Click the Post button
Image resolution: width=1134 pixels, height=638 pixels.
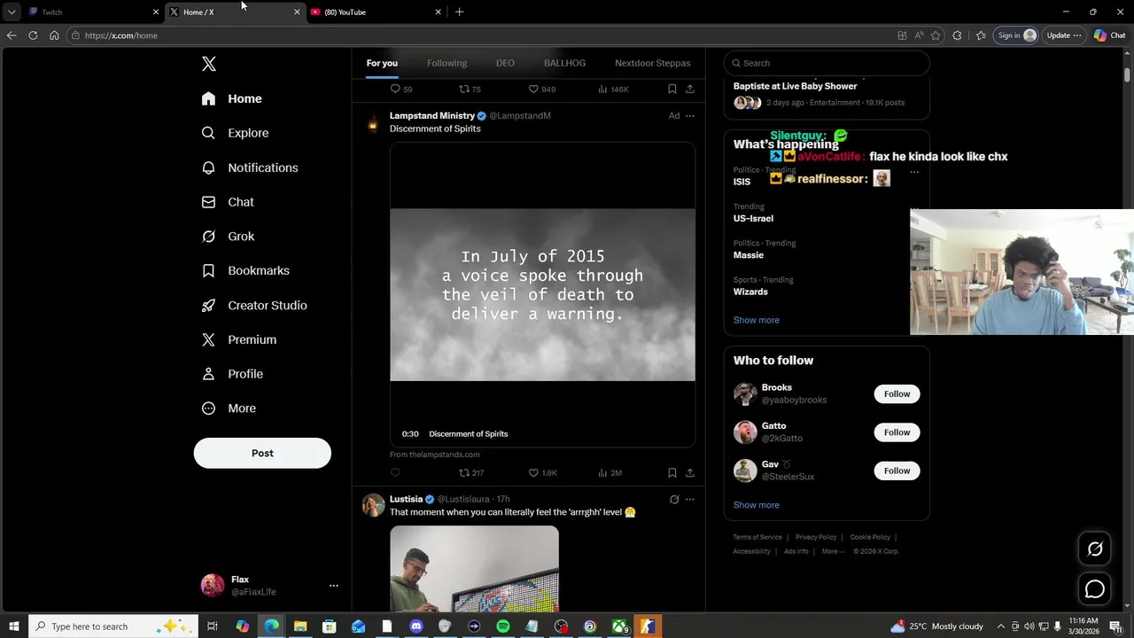pyautogui.click(x=262, y=453)
